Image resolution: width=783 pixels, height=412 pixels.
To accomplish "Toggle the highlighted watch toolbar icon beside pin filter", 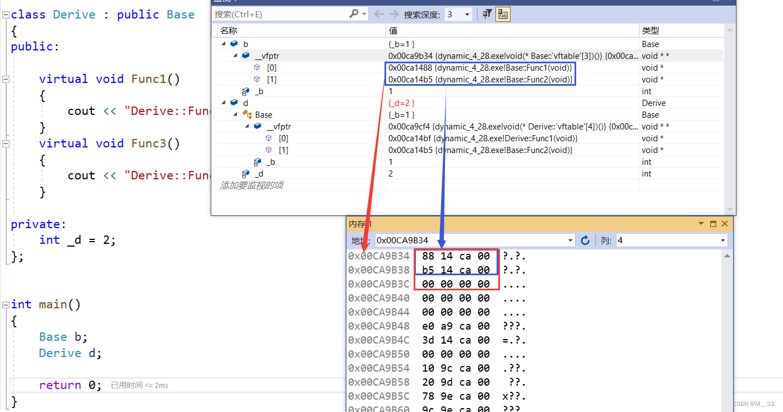I will click(502, 14).
